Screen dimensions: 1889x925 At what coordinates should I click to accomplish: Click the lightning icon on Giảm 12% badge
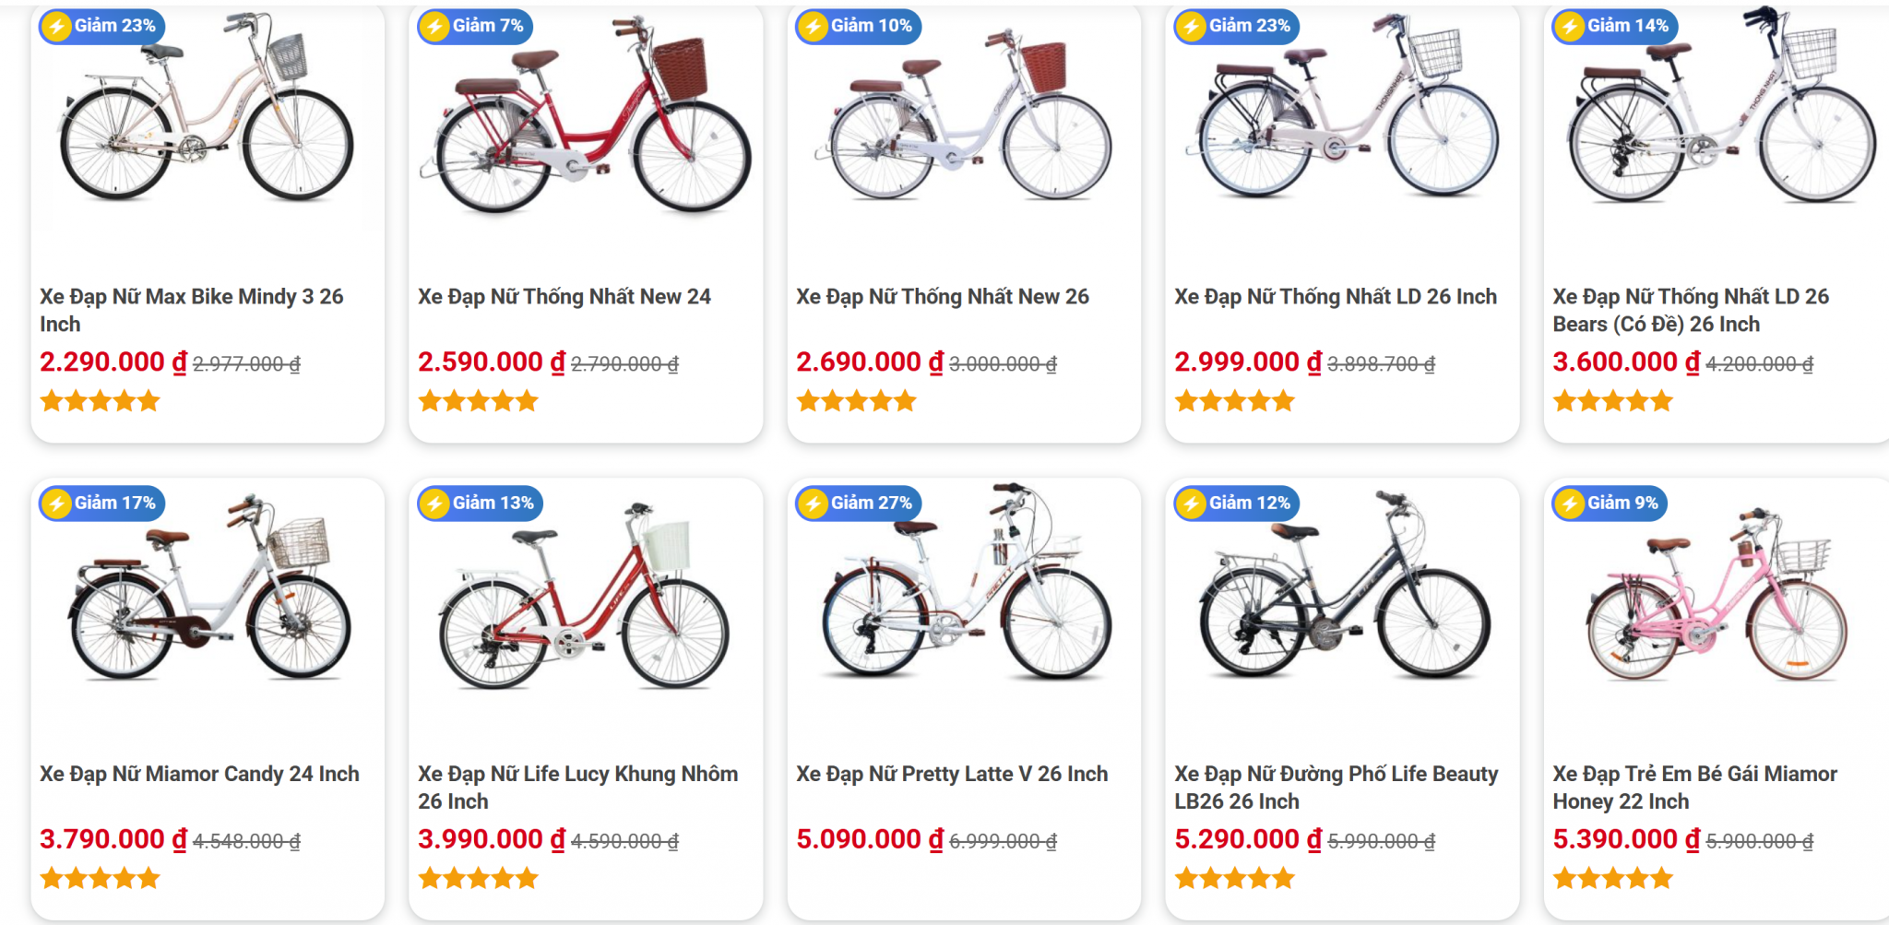tap(1191, 504)
